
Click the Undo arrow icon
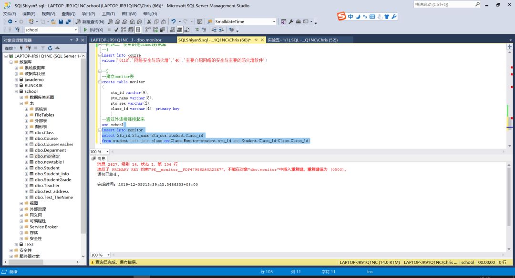(x=174, y=22)
